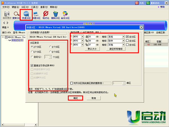Check 对齐分区到此扇区数的整数倍 option
Image resolution: width=169 pixels, height=127 pixels.
[x=72, y=83]
